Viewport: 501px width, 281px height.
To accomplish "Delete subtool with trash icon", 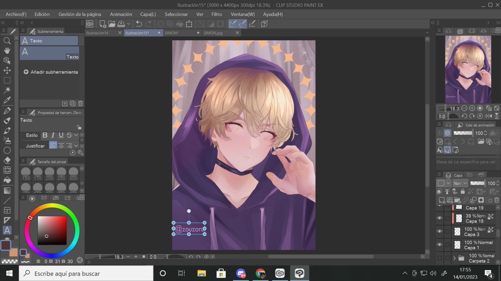I will tap(81, 103).
